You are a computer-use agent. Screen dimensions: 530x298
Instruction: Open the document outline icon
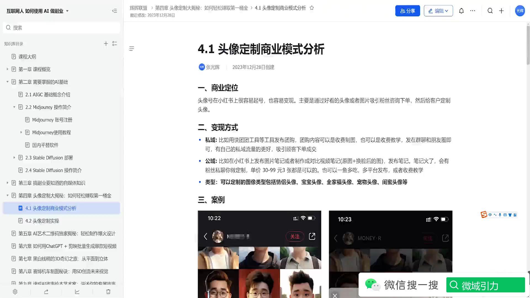point(132,49)
